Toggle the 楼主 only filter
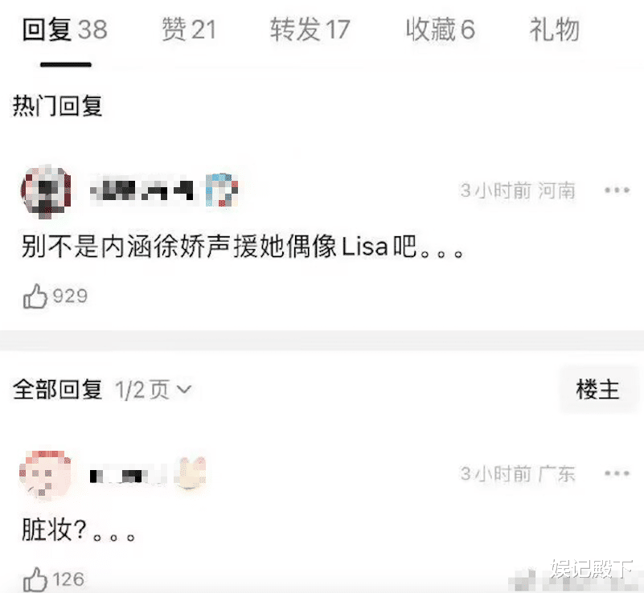 597,390
